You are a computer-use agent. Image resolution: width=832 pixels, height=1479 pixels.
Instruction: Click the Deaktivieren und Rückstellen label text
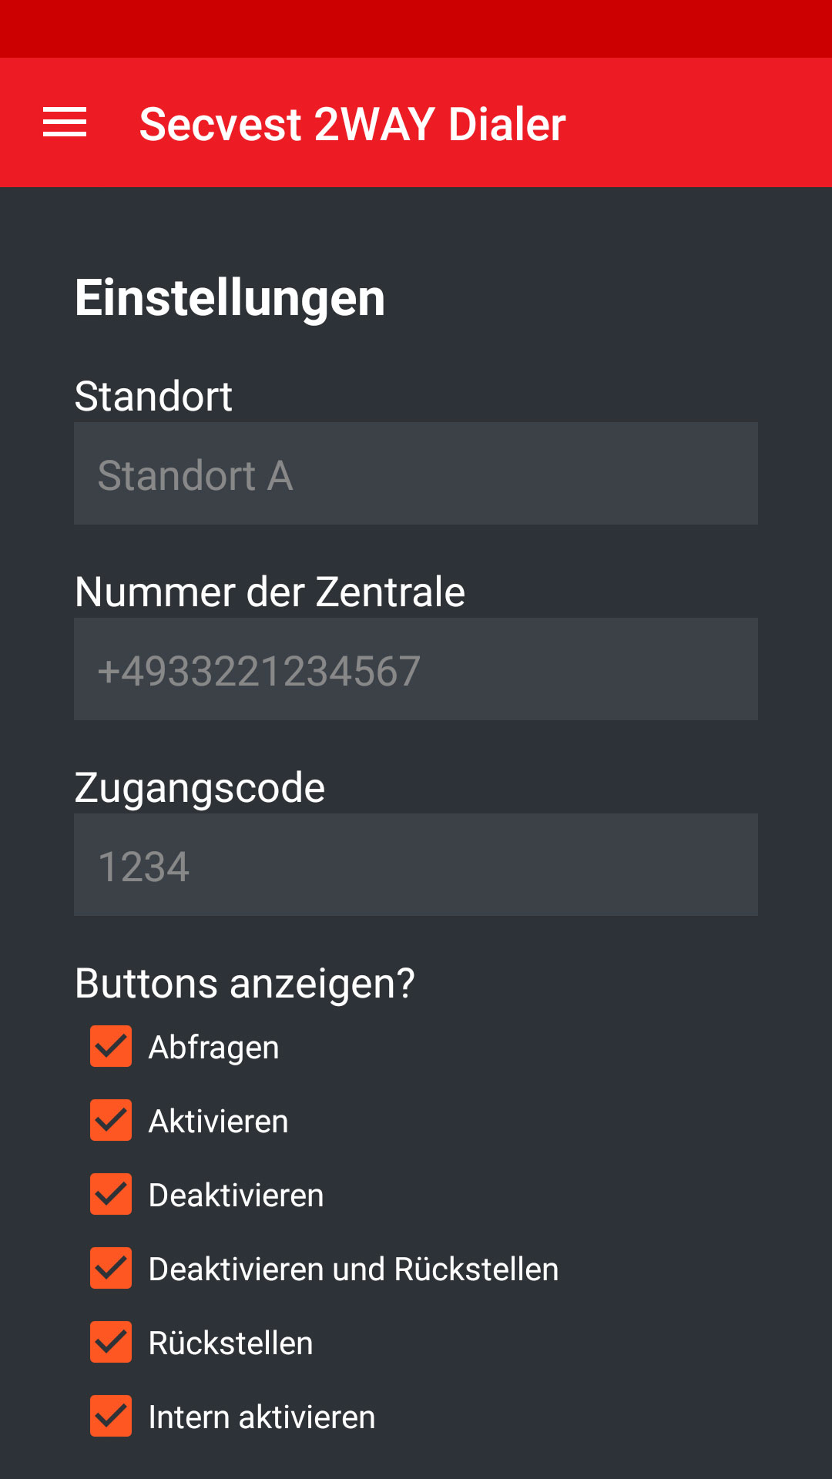[353, 1269]
